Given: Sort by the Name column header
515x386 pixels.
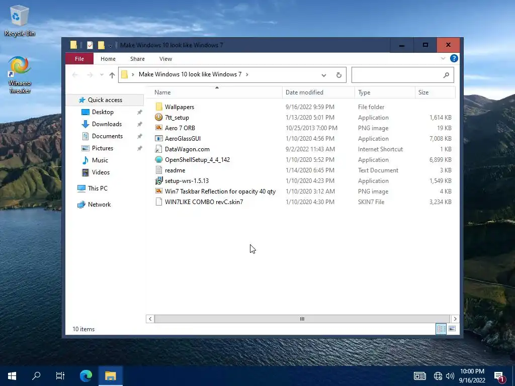Looking at the screenshot, I should (214, 92).
